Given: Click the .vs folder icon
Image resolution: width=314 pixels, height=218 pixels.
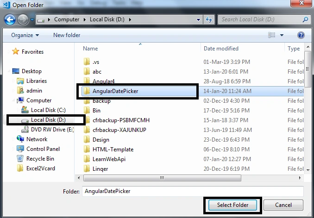Looking at the screenshot, I should 87,62.
